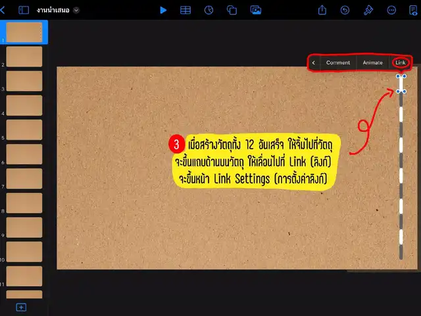Select Animate in the context bar
The height and width of the screenshot is (316, 421).
click(x=372, y=63)
